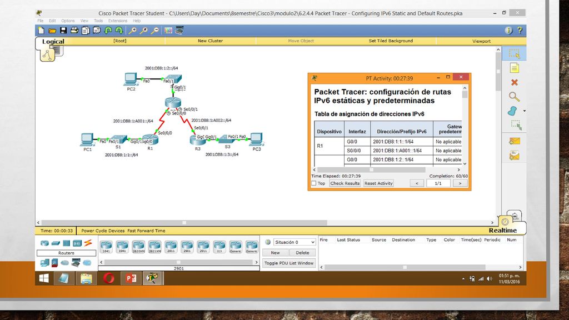The width and height of the screenshot is (569, 320).
Task: Click New scenario button
Action: click(276, 253)
